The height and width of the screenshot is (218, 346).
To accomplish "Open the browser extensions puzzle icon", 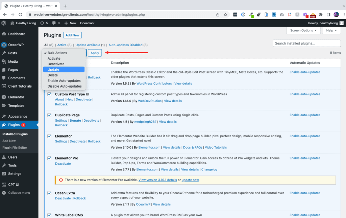I will pos(321,14).
